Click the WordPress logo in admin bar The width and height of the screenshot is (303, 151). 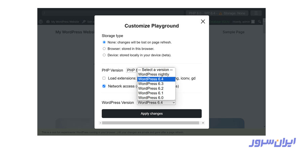point(41,22)
